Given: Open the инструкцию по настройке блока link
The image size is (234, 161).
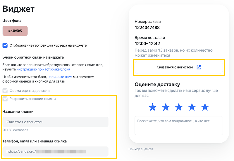Looking at the screenshot, I should click(x=43, y=69).
